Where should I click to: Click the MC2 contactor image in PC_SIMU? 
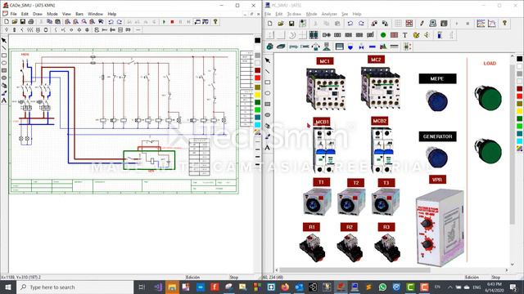[380, 87]
